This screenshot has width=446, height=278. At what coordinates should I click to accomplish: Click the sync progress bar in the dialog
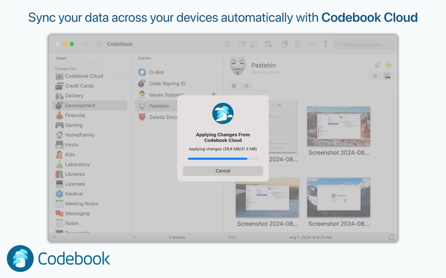(x=223, y=159)
